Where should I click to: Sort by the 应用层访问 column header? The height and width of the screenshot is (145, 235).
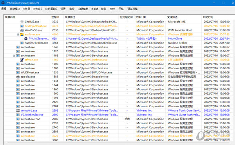click(x=127, y=17)
